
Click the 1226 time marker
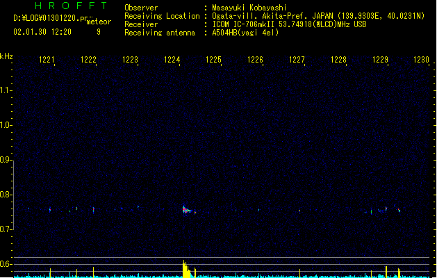[x=255, y=60]
